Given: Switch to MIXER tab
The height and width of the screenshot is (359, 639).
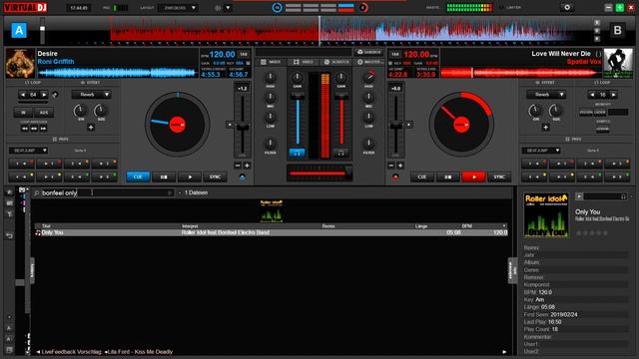Looking at the screenshot, I should click(x=271, y=62).
